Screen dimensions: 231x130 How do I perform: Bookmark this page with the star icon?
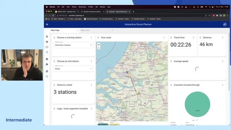pos(209,16)
